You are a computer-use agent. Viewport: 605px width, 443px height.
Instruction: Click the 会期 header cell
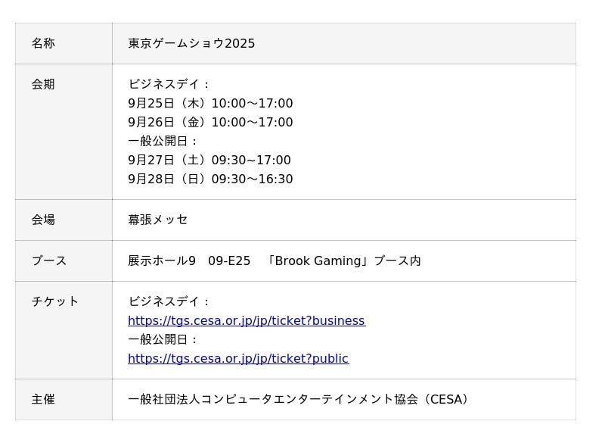(43, 84)
